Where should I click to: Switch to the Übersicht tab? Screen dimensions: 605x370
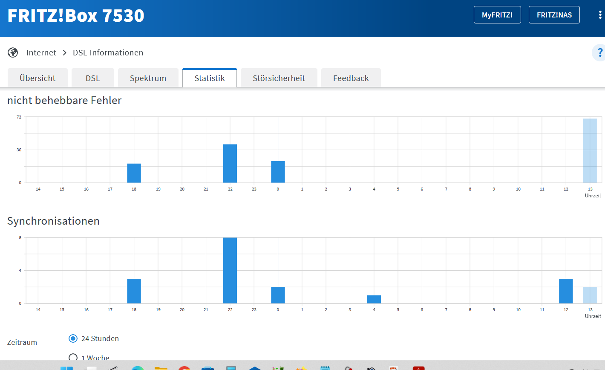[x=37, y=78]
